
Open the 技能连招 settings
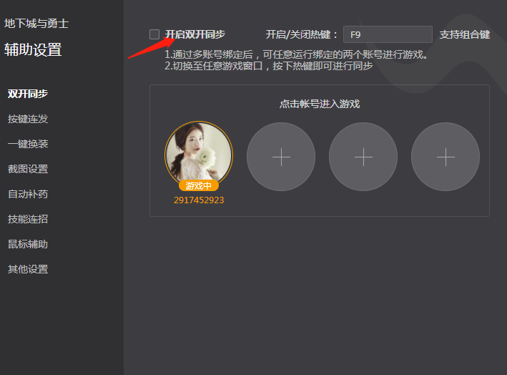click(x=28, y=219)
